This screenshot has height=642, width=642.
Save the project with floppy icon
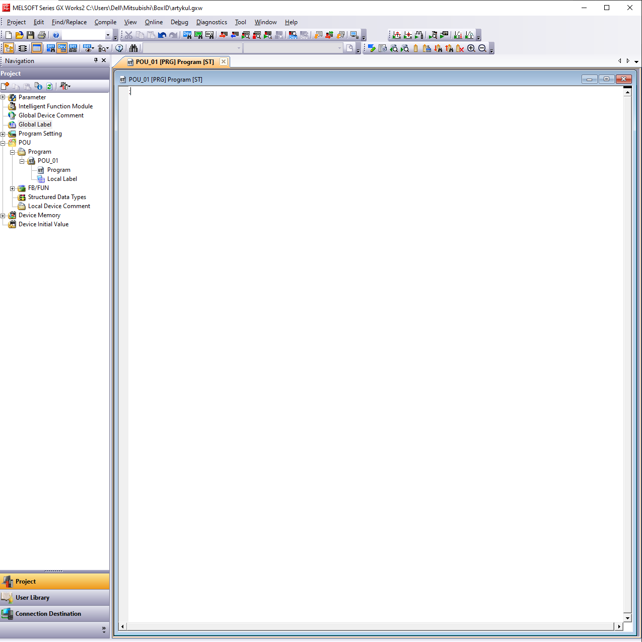coord(31,35)
